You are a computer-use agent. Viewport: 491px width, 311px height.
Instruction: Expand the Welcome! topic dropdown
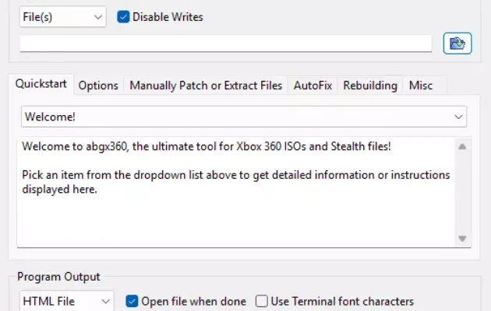244,117
